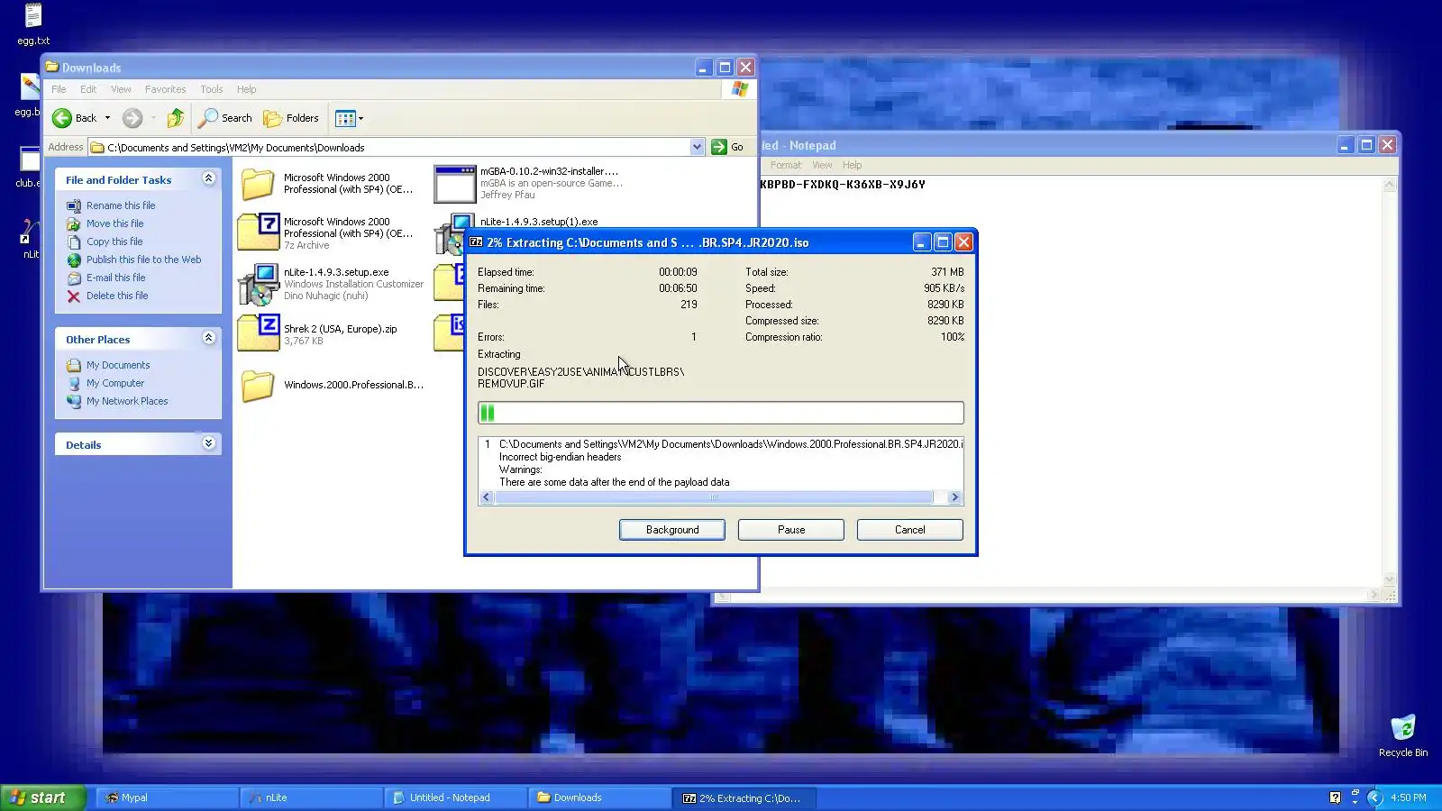
Task: Click the Windows flag logo in Downloads
Action: (x=740, y=89)
